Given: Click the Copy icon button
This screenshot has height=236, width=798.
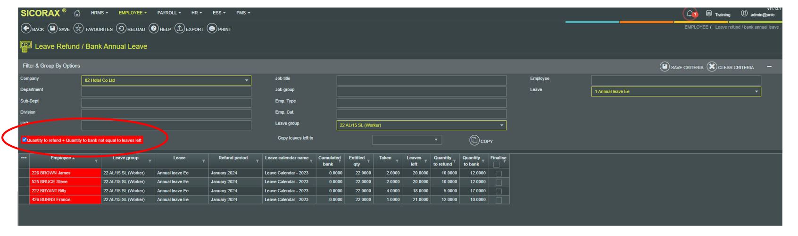Looking at the screenshot, I should point(474,140).
